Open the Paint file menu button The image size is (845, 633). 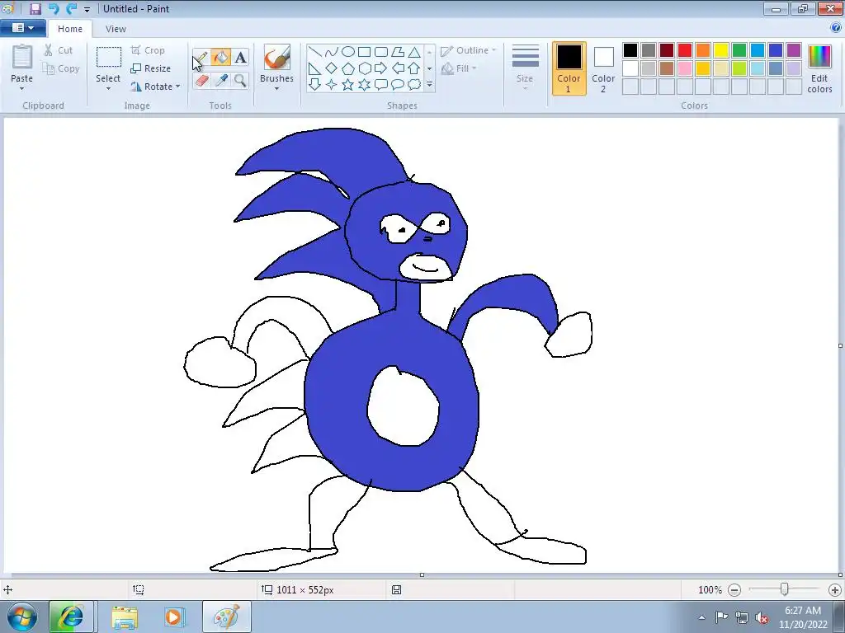22,28
